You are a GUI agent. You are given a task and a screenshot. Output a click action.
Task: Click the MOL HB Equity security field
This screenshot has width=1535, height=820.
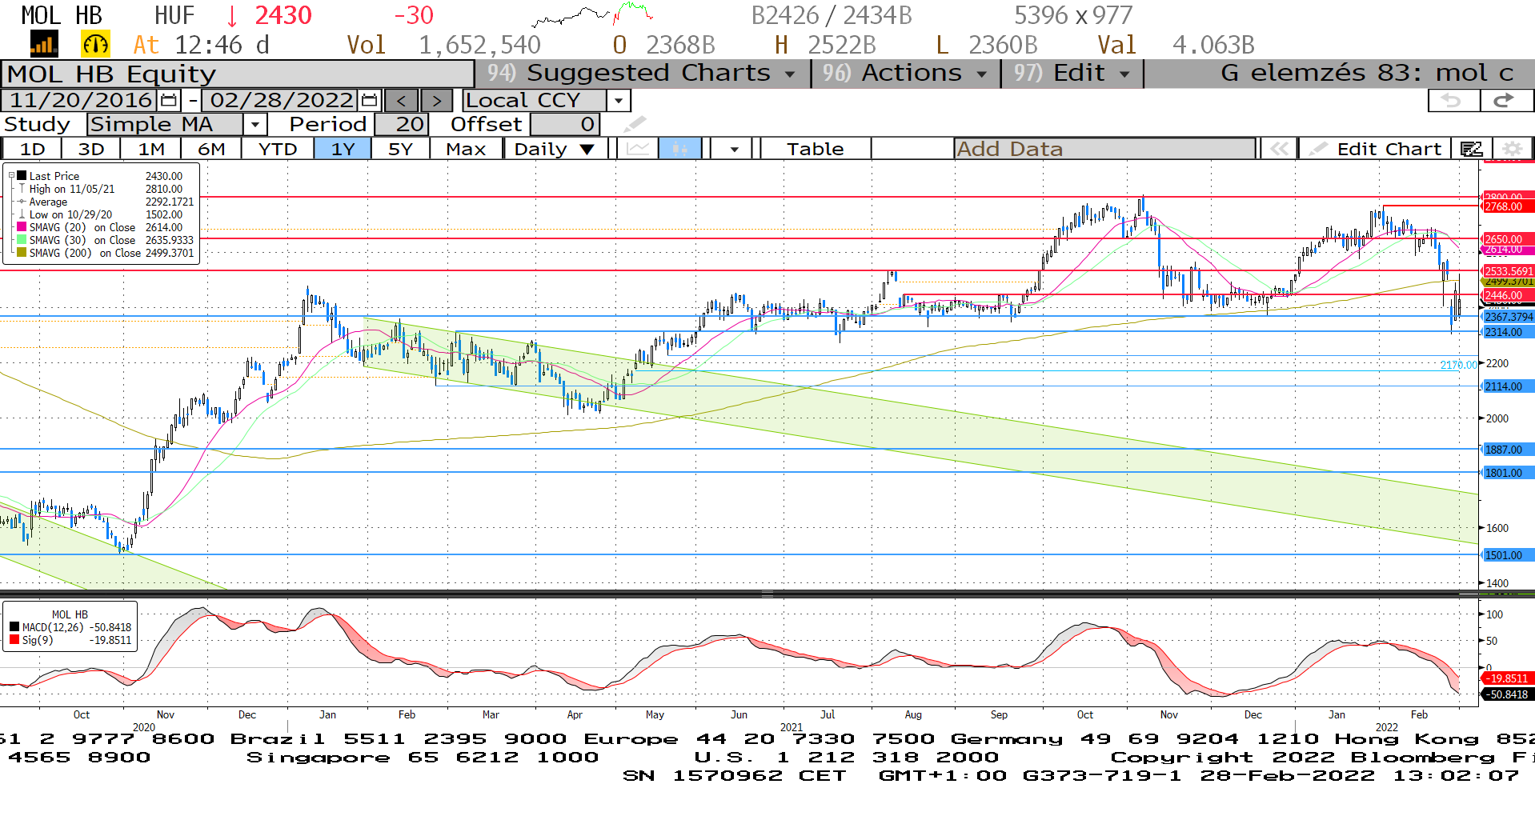point(238,74)
